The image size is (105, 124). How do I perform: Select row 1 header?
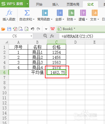(4, 47)
